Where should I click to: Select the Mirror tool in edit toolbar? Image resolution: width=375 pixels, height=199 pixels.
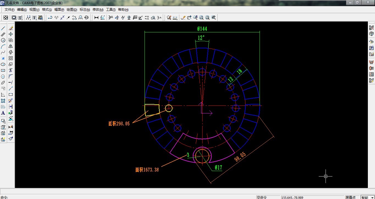coord(11,46)
